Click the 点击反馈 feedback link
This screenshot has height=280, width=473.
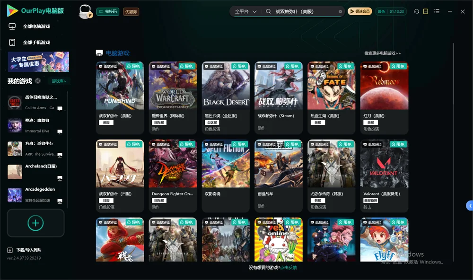[x=289, y=268]
